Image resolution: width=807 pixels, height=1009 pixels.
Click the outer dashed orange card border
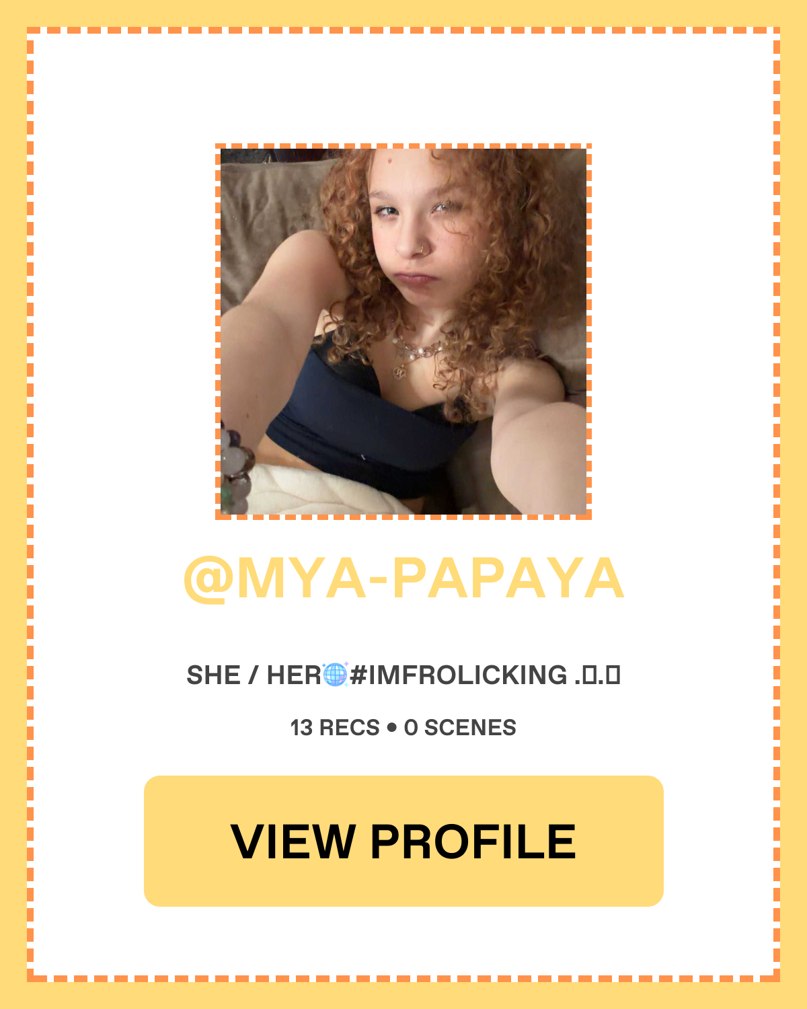click(403, 30)
